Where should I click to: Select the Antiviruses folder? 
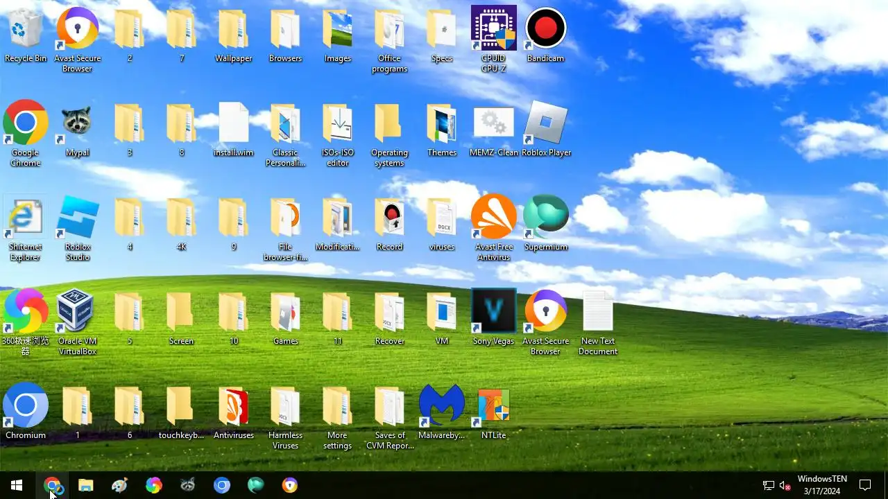pos(234,412)
